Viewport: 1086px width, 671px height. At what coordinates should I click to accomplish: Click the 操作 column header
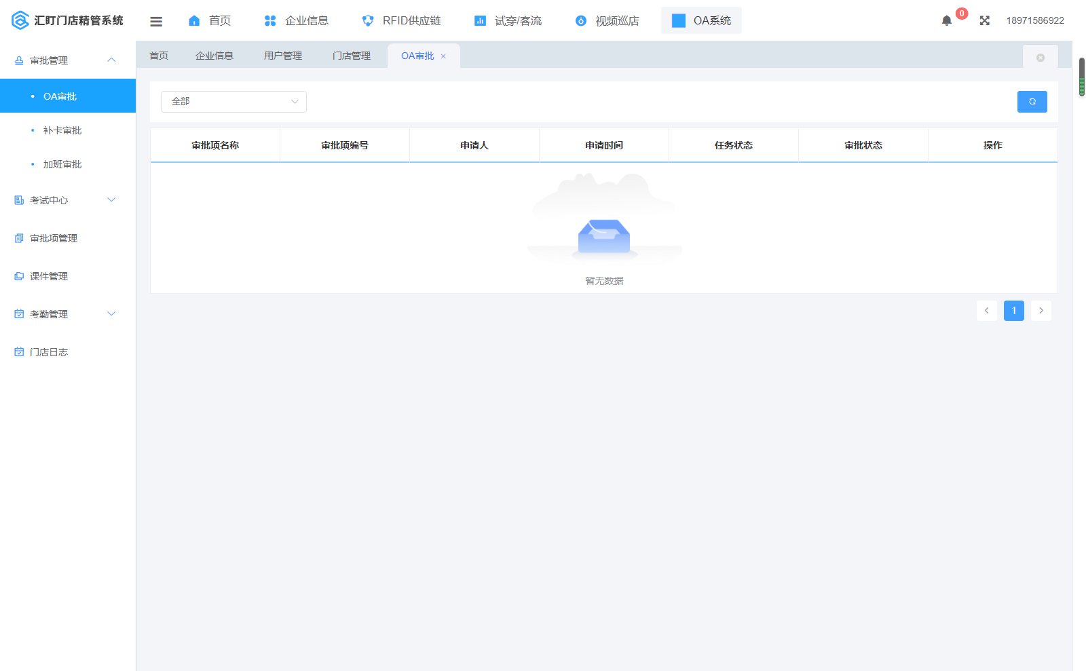point(993,145)
